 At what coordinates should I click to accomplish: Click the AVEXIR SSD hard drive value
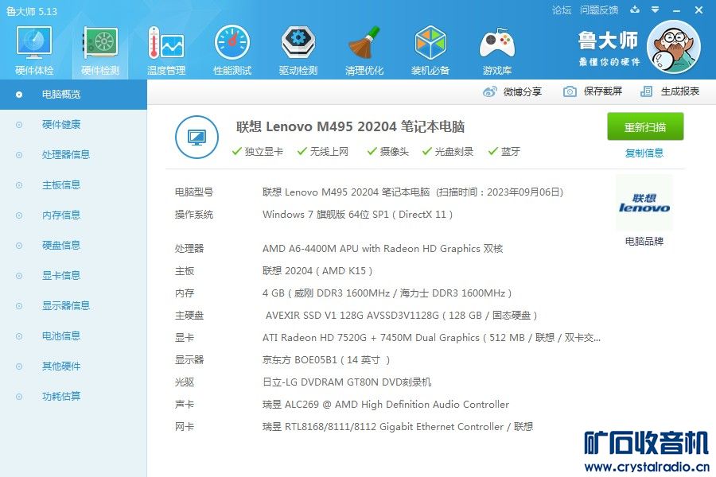402,316
